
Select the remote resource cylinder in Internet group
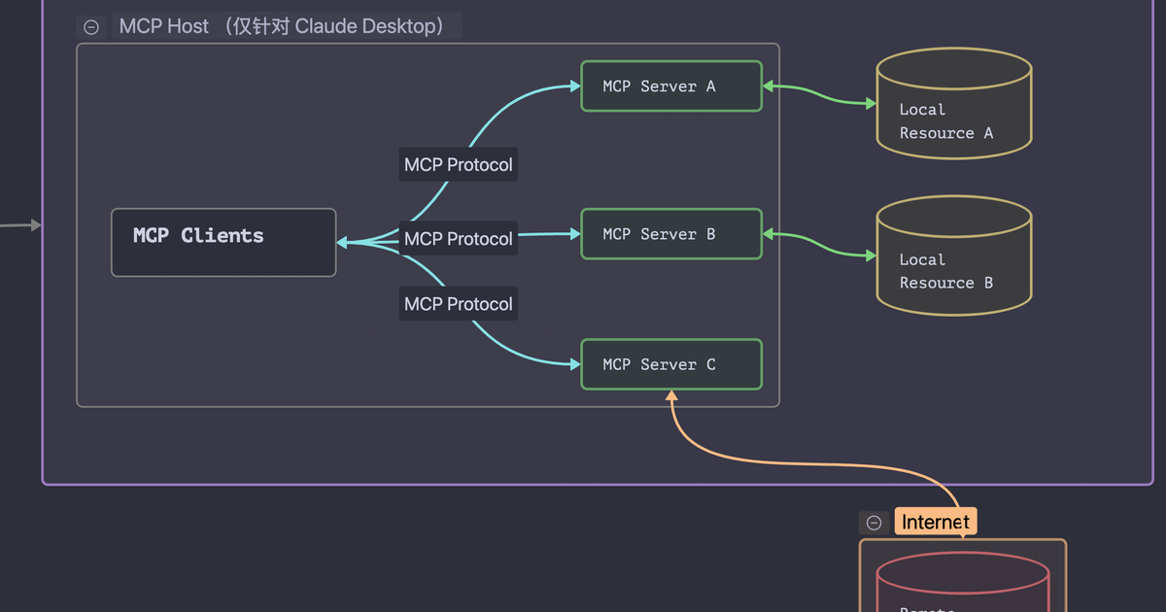click(963, 583)
